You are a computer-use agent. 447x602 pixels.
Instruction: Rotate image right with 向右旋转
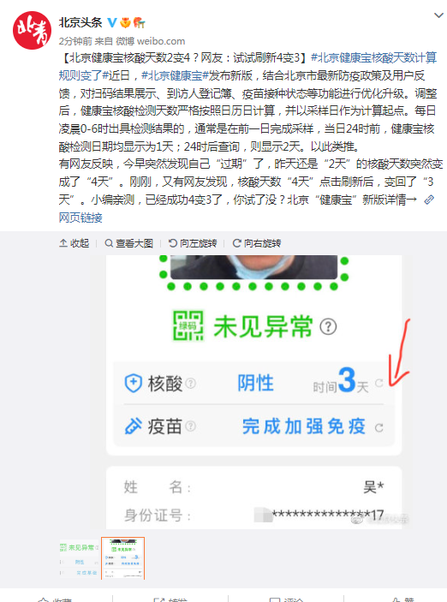pyautogui.click(x=257, y=243)
